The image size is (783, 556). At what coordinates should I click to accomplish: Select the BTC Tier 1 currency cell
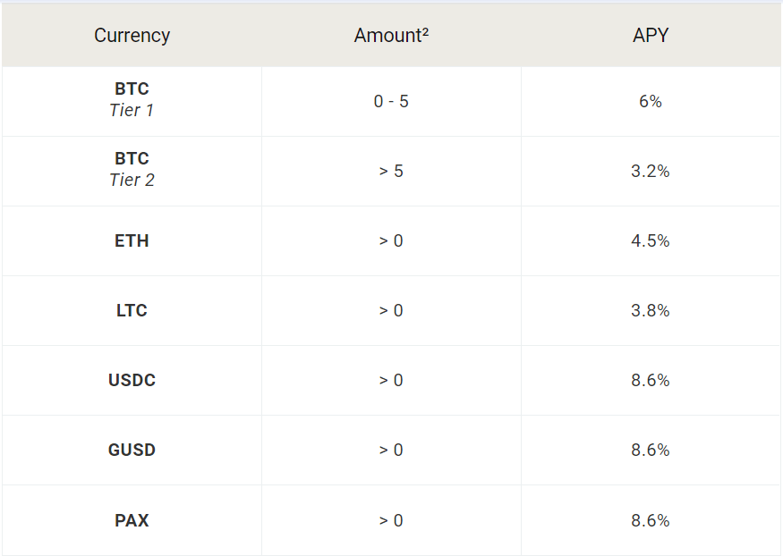(132, 100)
